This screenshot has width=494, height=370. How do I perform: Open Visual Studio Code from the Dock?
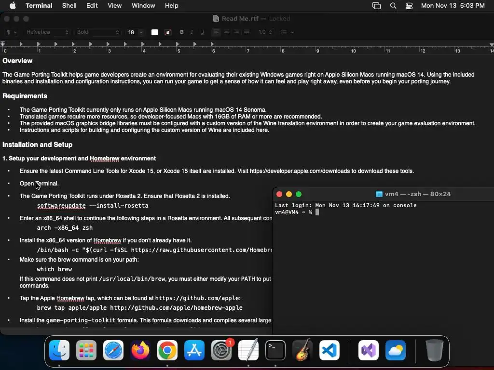(329, 350)
